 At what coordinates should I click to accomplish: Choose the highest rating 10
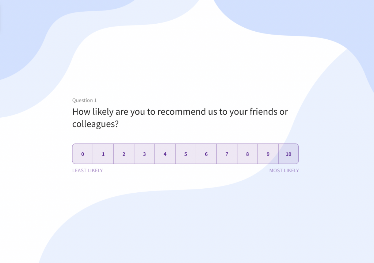pyautogui.click(x=289, y=154)
